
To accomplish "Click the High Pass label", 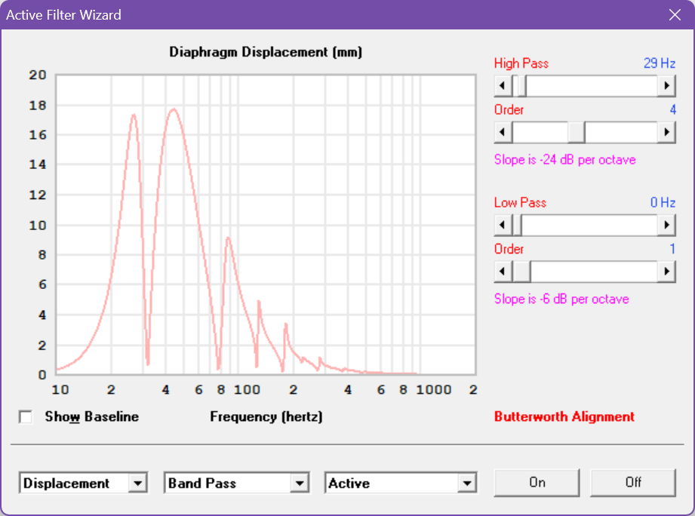I will pyautogui.click(x=521, y=63).
